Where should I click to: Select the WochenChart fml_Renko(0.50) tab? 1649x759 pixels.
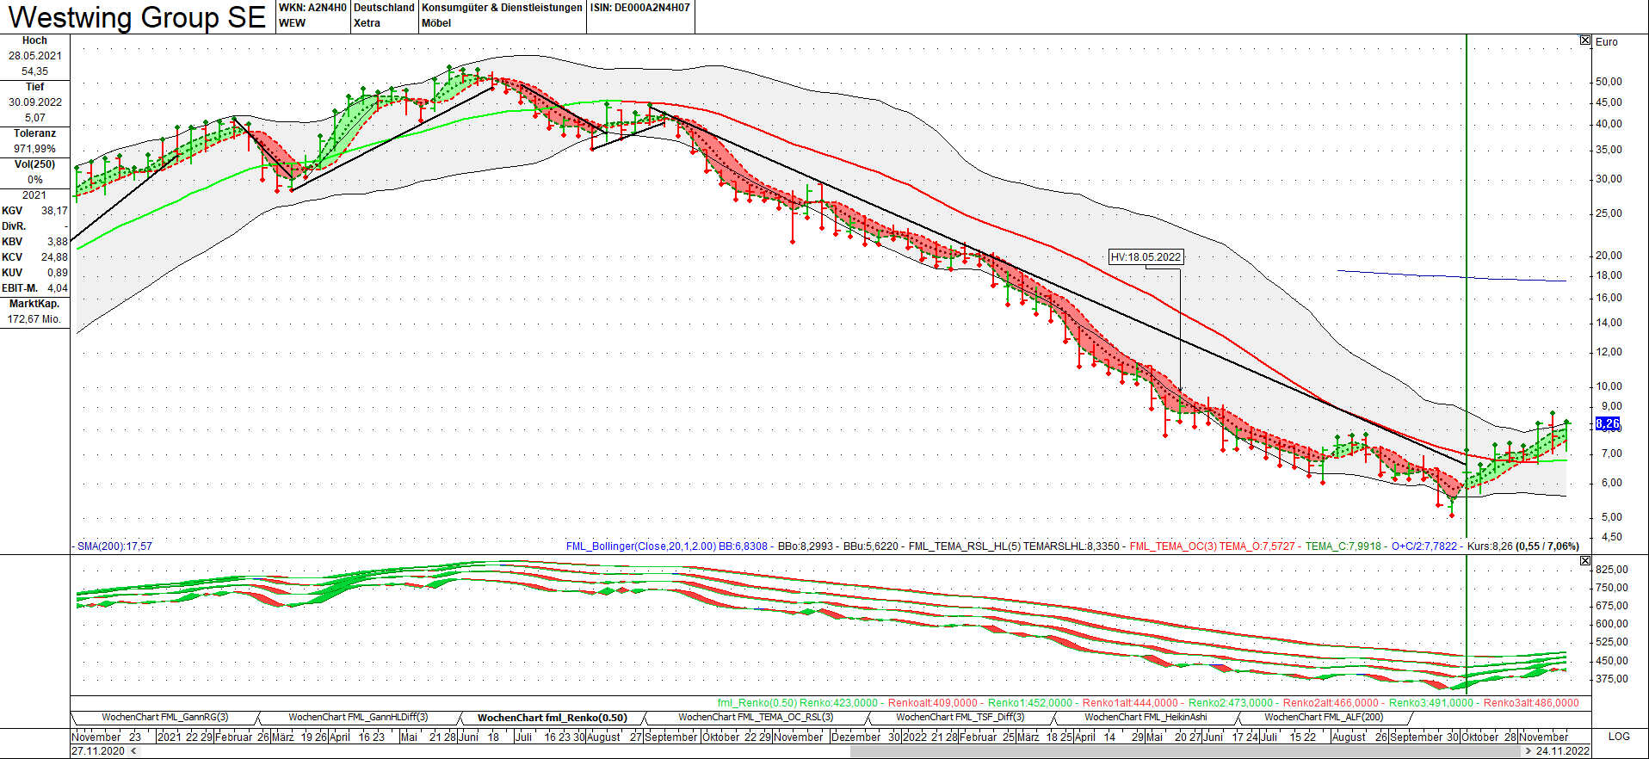click(553, 718)
